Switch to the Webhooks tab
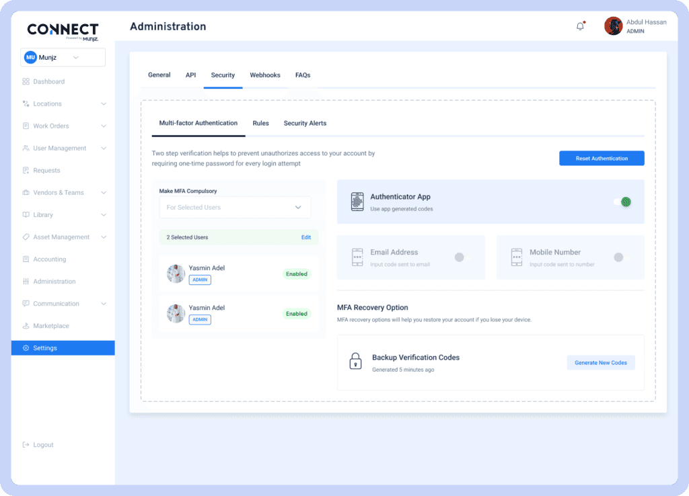 (x=265, y=75)
